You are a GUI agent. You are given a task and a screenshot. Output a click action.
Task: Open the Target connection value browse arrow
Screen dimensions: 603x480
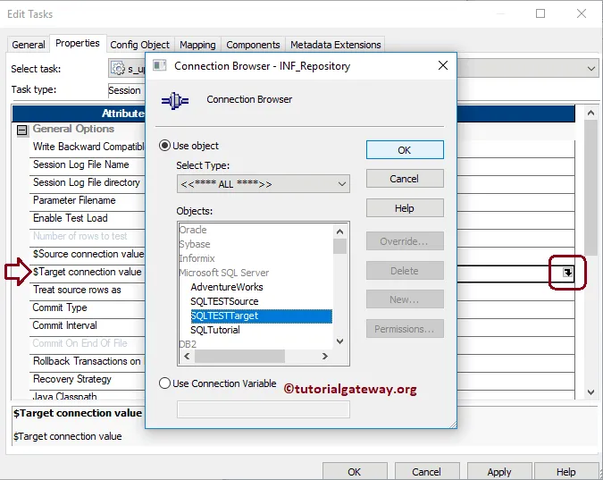tap(567, 272)
